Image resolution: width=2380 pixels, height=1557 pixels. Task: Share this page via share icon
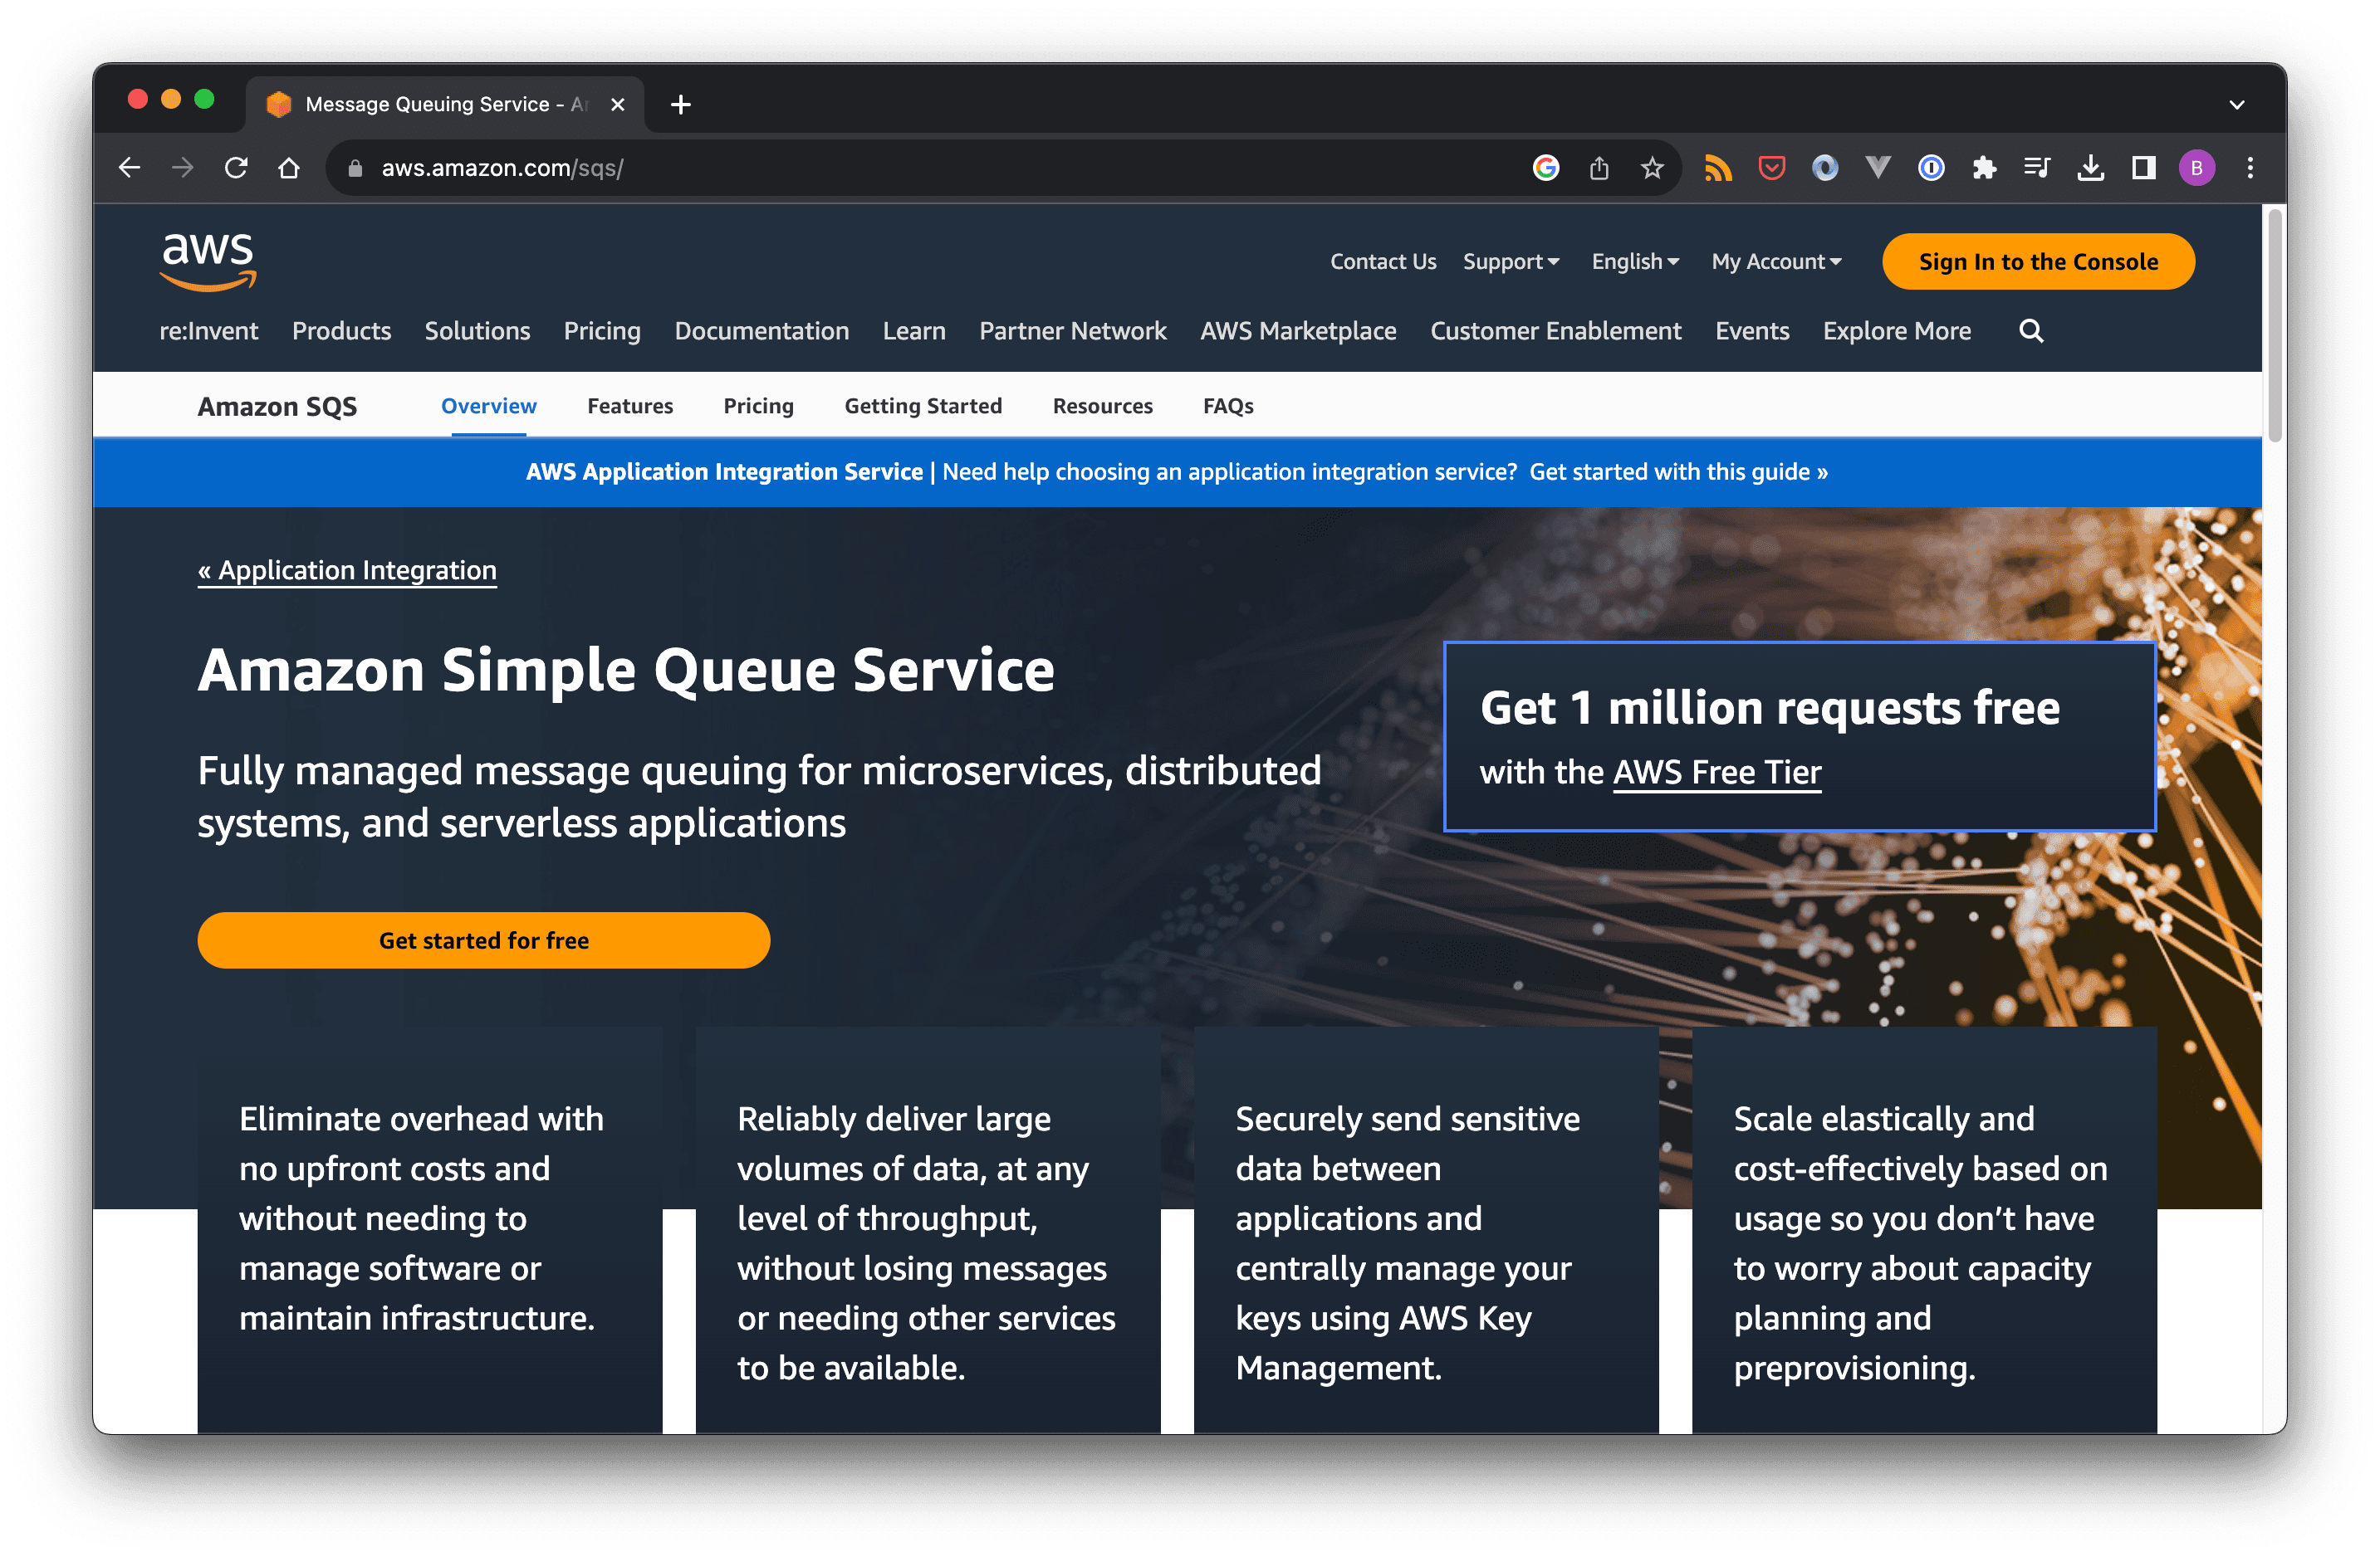tap(1598, 168)
